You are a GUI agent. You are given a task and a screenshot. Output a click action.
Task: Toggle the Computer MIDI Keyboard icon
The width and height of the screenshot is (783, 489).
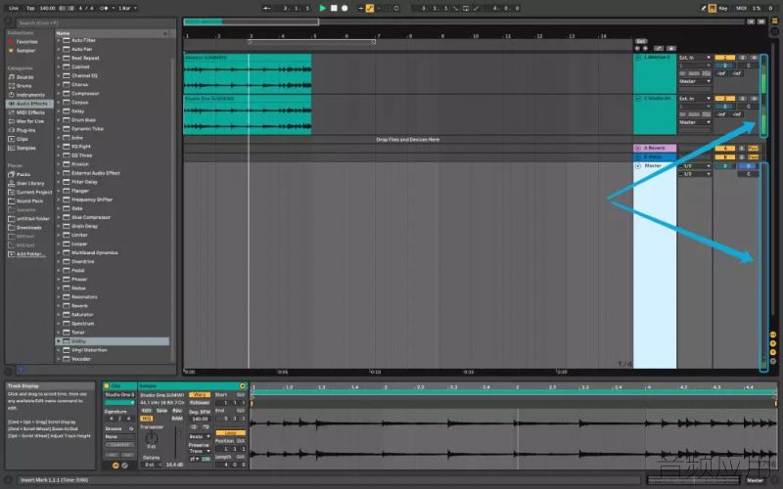pyautogui.click(x=713, y=8)
